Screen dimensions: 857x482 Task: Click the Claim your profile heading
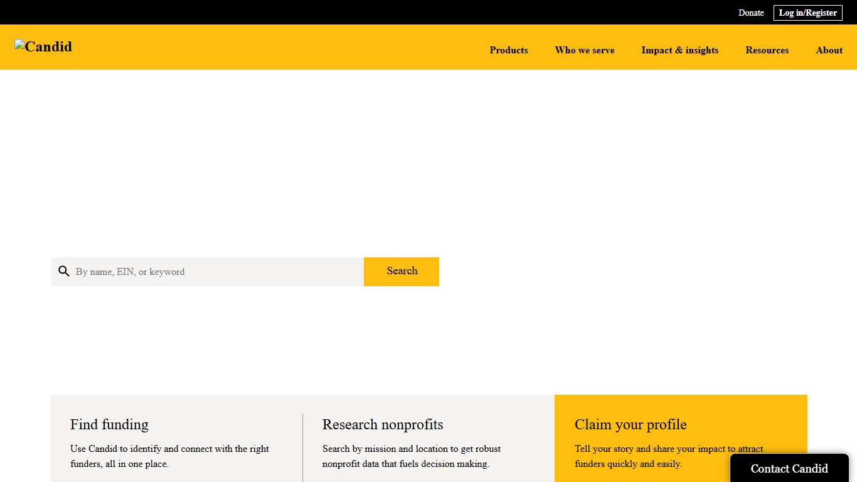click(x=631, y=424)
